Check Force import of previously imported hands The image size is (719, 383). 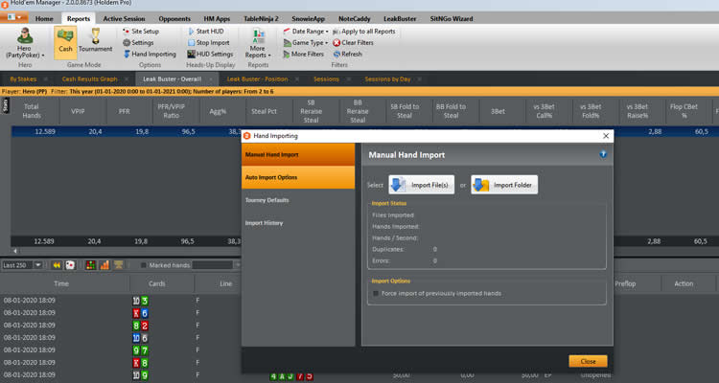pyautogui.click(x=376, y=293)
